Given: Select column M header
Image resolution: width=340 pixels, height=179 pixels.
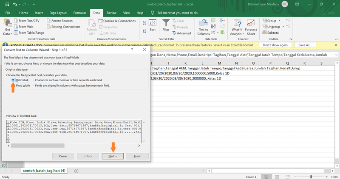Looking at the screenshot, I should tap(219, 63).
